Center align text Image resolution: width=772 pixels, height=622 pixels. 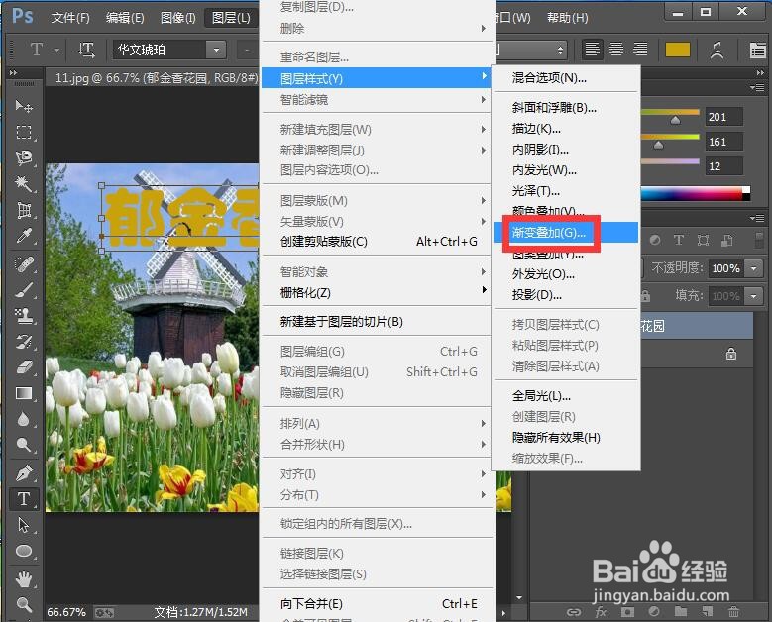(616, 50)
